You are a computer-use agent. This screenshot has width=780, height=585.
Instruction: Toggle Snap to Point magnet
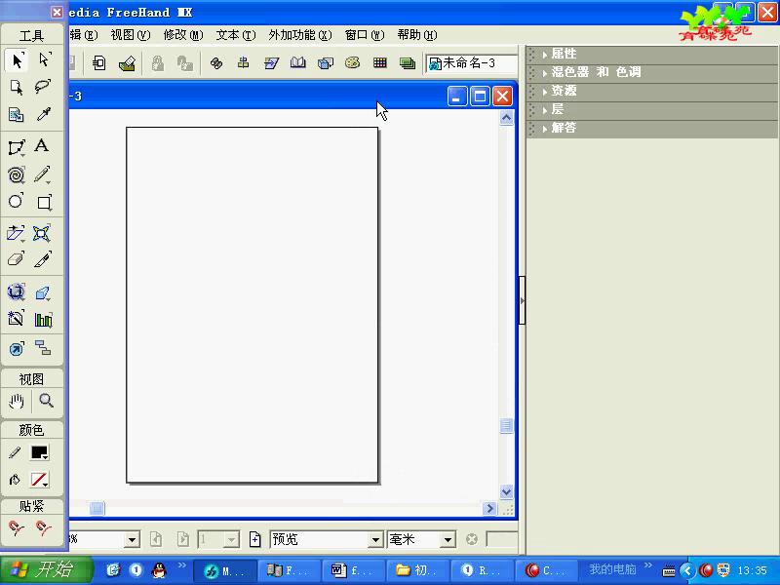coord(16,528)
